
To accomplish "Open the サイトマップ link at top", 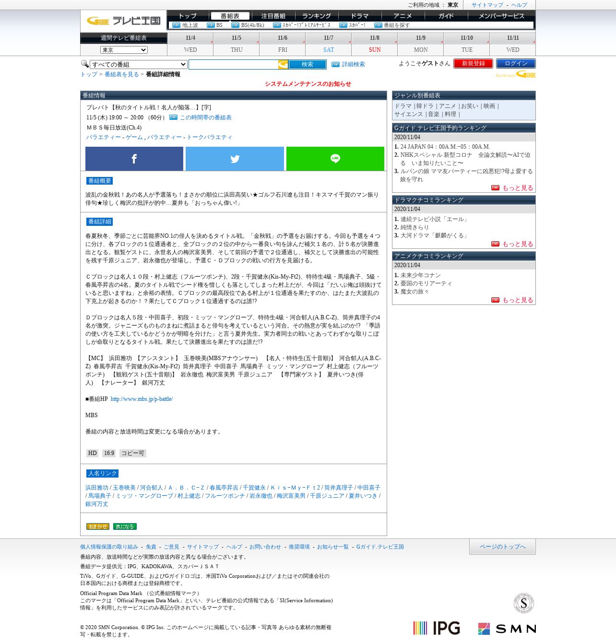I will pyautogui.click(x=487, y=5).
